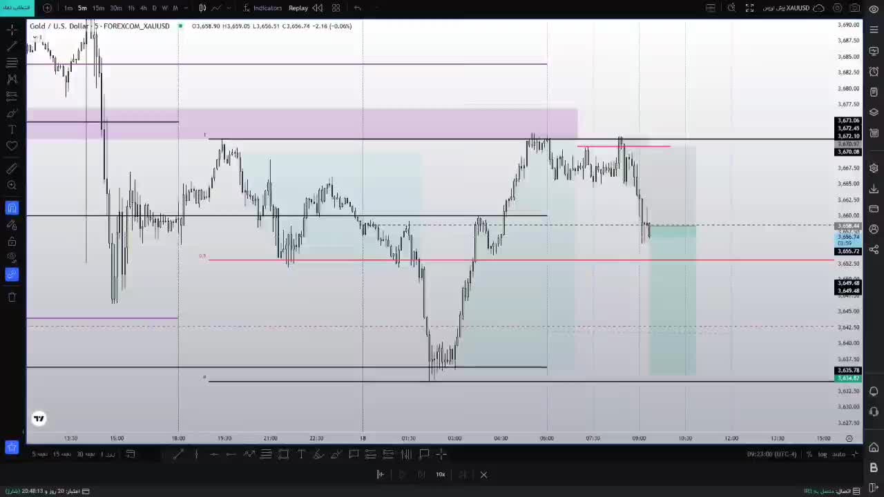Open the candlestick chart type selector
Image resolution: width=884 pixels, height=497 pixels.
pyautogui.click(x=202, y=8)
